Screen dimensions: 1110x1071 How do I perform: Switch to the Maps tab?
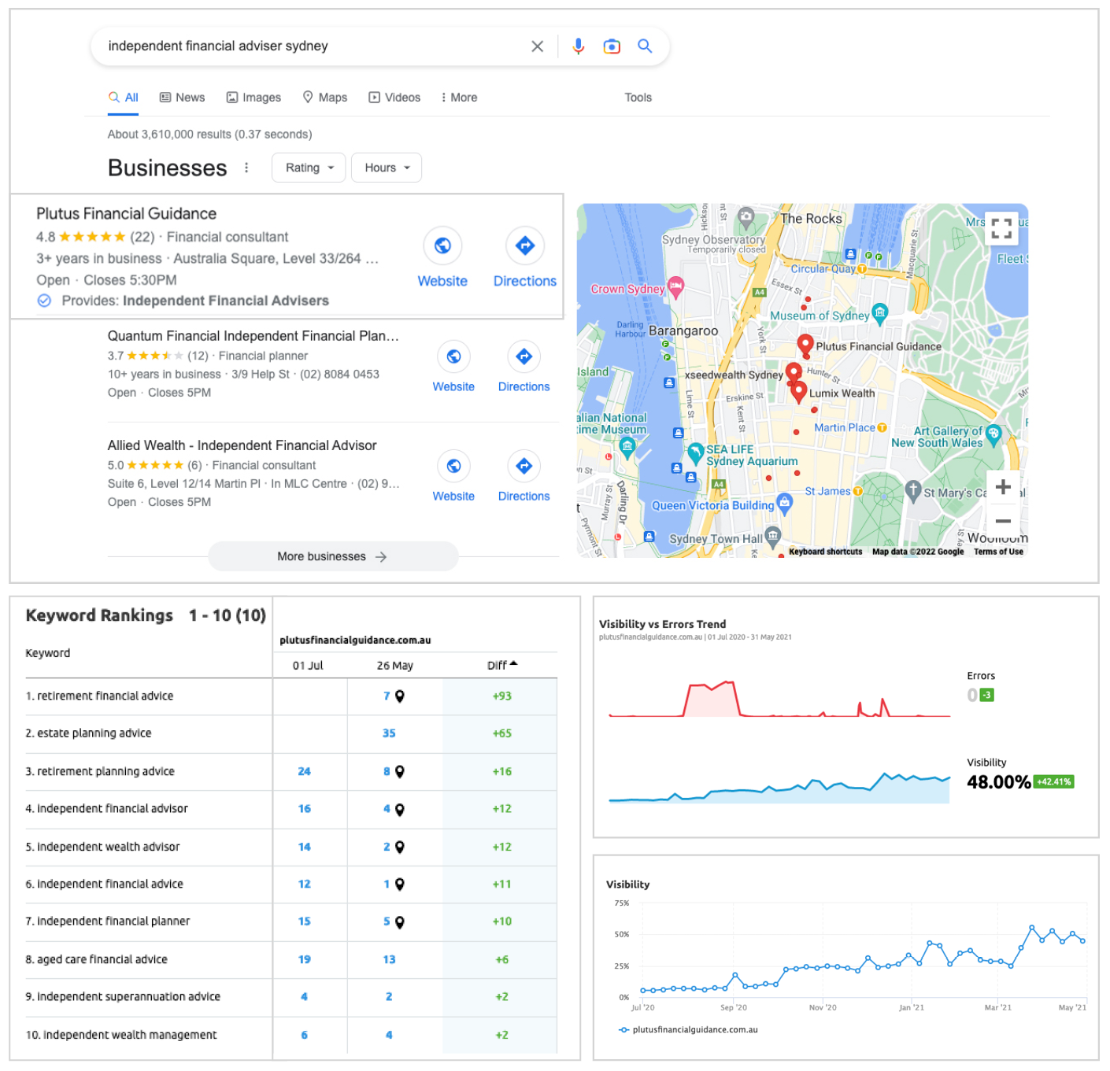click(x=324, y=97)
